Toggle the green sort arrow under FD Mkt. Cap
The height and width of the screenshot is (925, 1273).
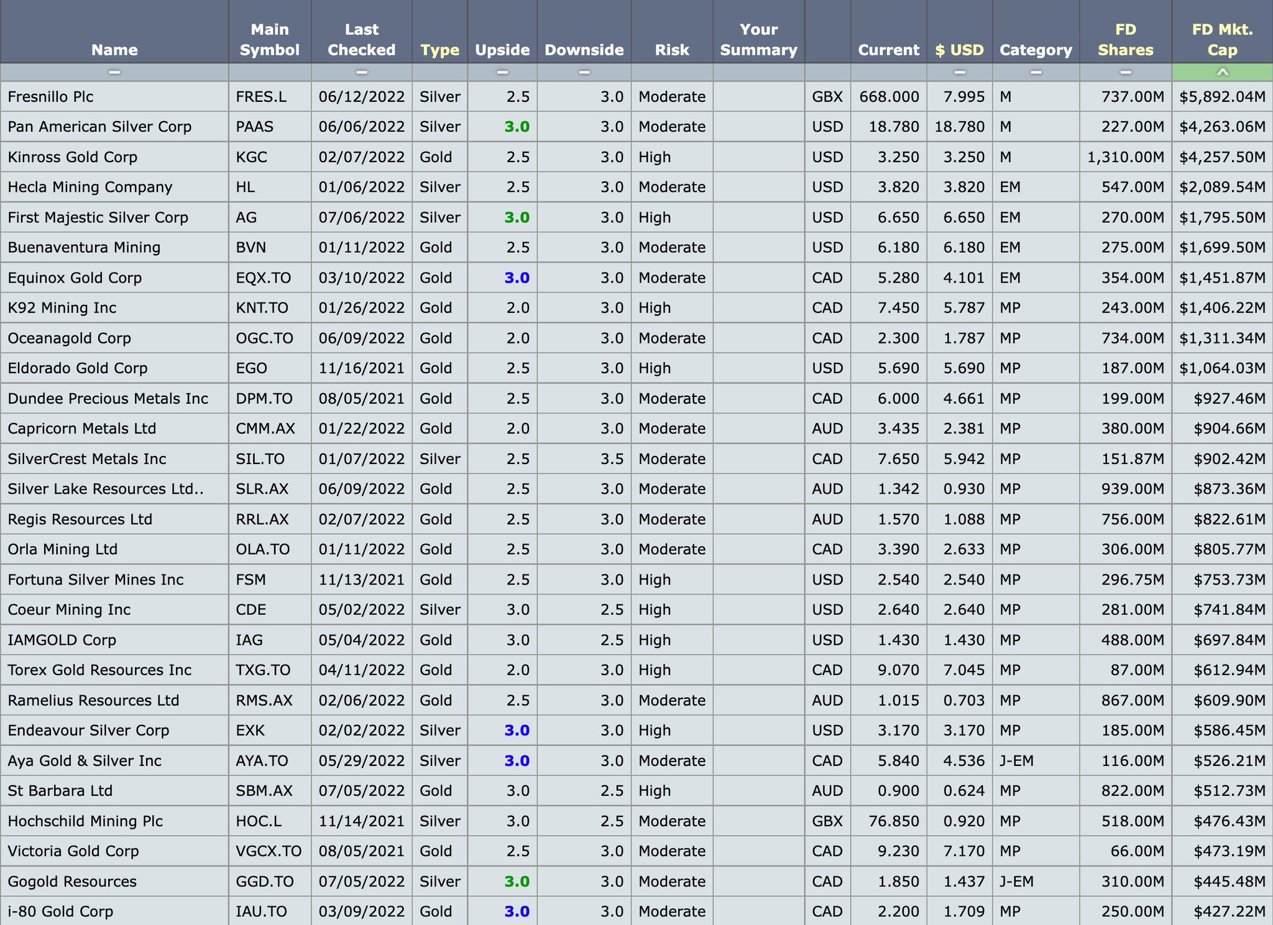coord(1222,72)
